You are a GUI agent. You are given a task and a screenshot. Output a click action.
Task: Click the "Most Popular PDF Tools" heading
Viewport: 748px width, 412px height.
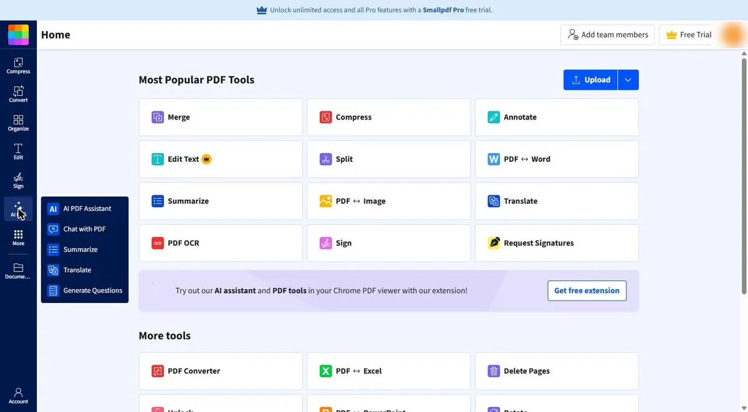pos(196,80)
